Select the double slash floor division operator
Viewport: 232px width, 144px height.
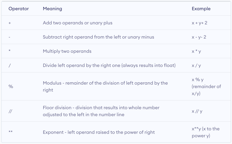pos(10,111)
